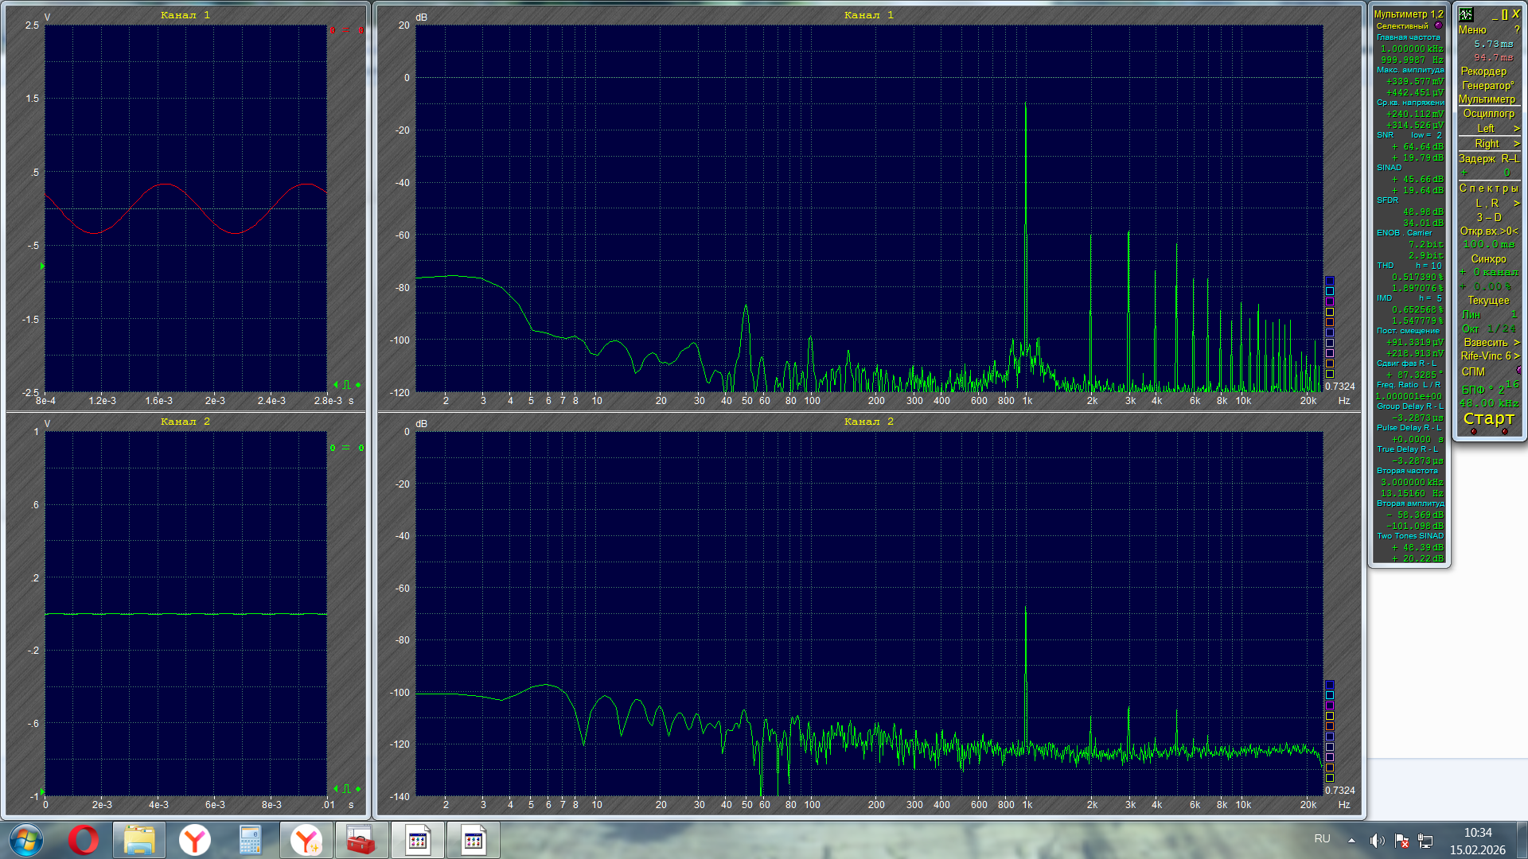Open the red toolbox icon in taskbar
The height and width of the screenshot is (859, 1528).
click(361, 840)
